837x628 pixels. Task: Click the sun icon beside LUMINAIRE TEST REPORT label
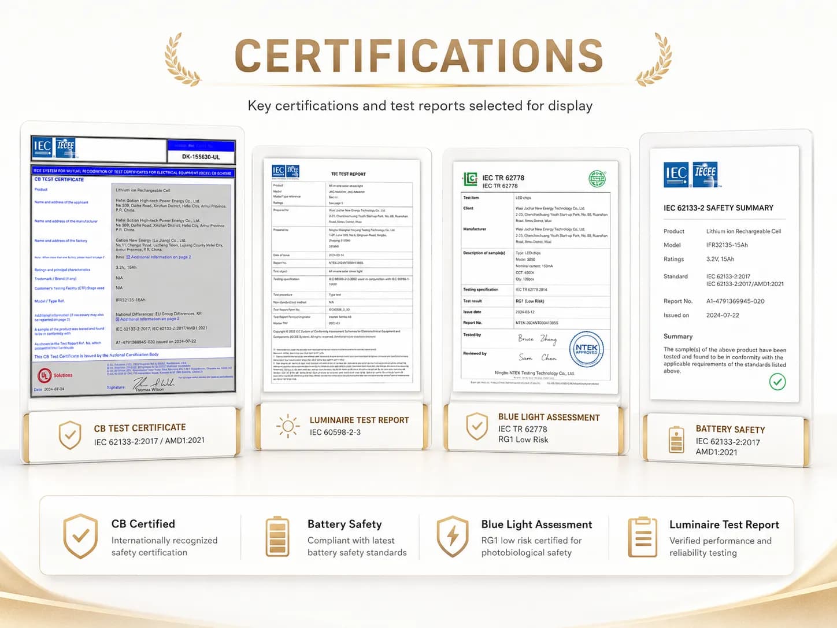click(x=288, y=427)
